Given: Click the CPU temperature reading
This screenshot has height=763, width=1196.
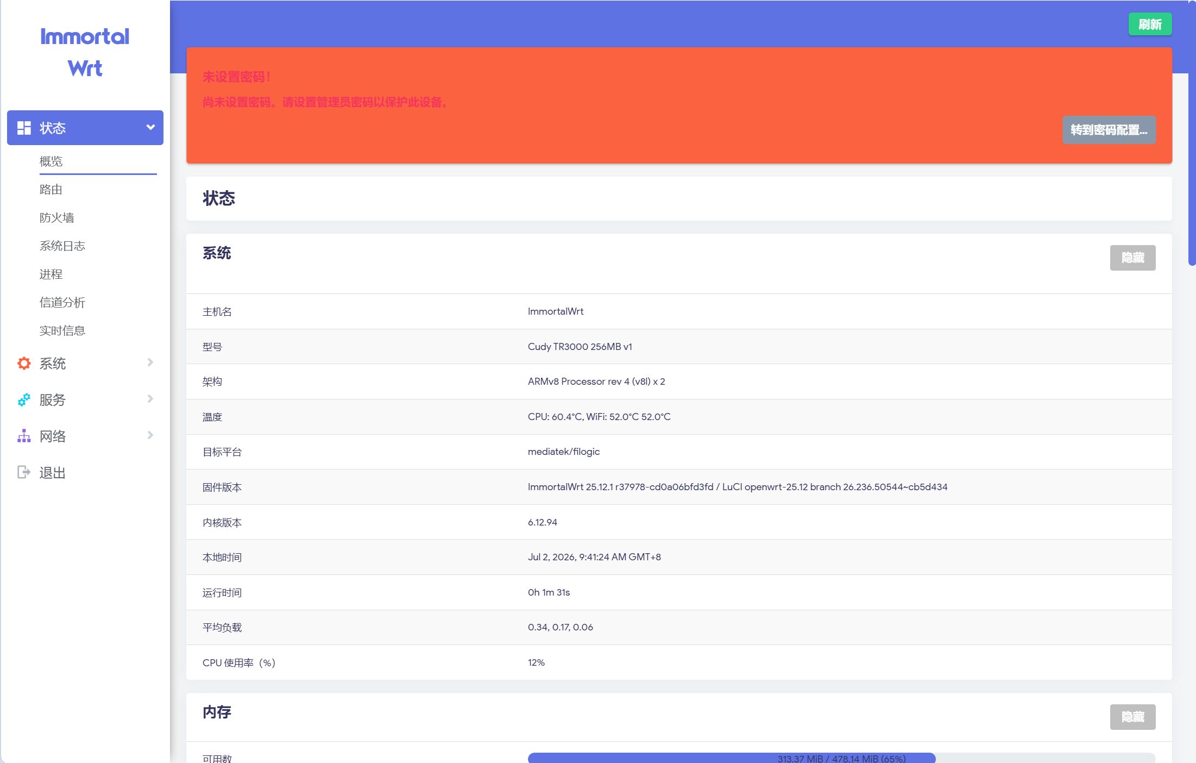Looking at the screenshot, I should click(599, 417).
